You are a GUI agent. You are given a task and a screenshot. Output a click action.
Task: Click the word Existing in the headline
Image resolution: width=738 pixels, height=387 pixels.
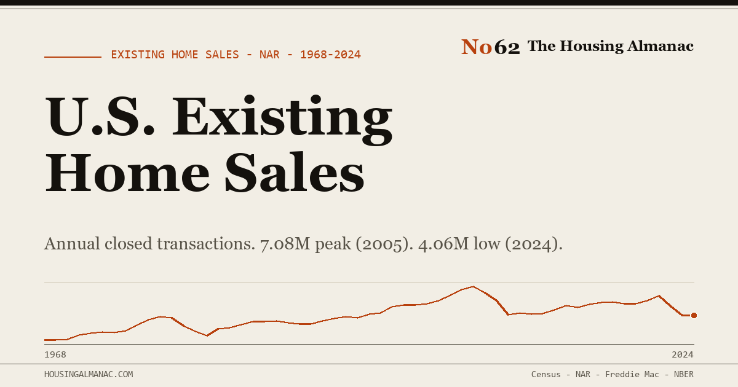[282, 118]
